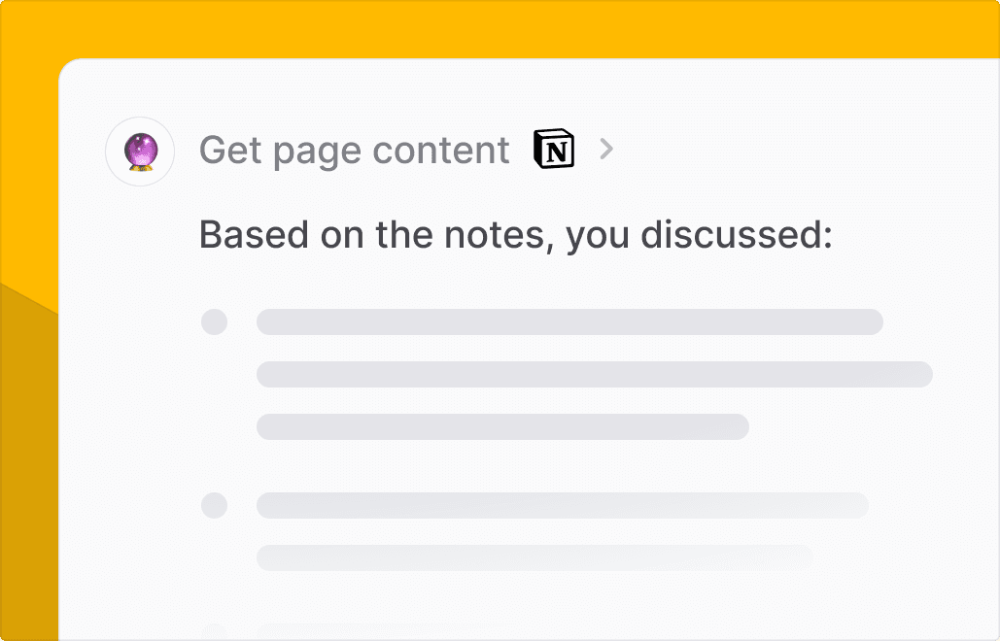Screen dimensions: 1000x641
Task: Click the first bullet point dot
Action: [x=214, y=322]
